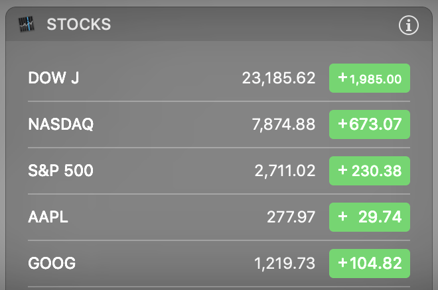
Task: Click the DOW J price 23,185.62
Action: tap(278, 78)
